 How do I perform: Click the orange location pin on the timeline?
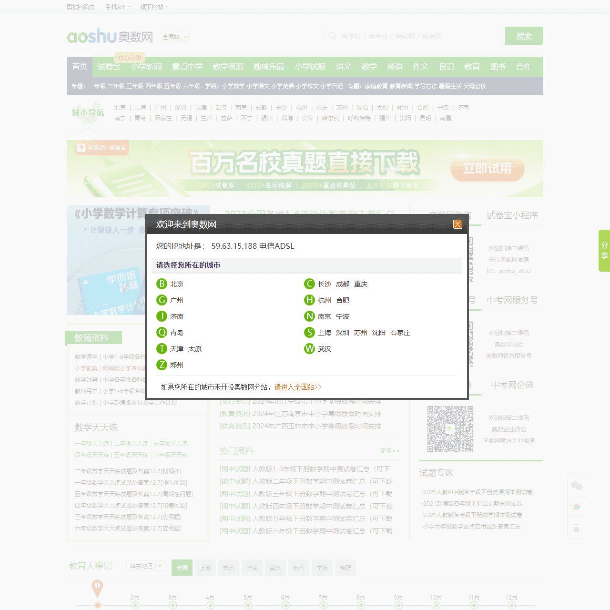point(97,588)
